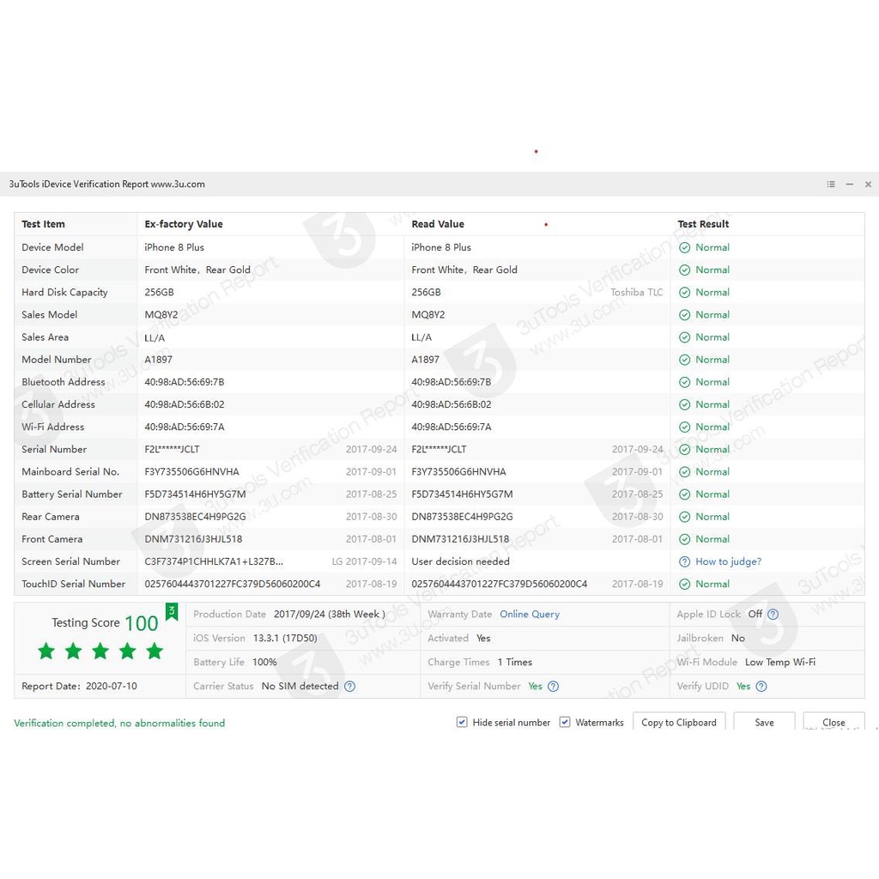Click the Normal check icon for Serial Number

click(684, 450)
